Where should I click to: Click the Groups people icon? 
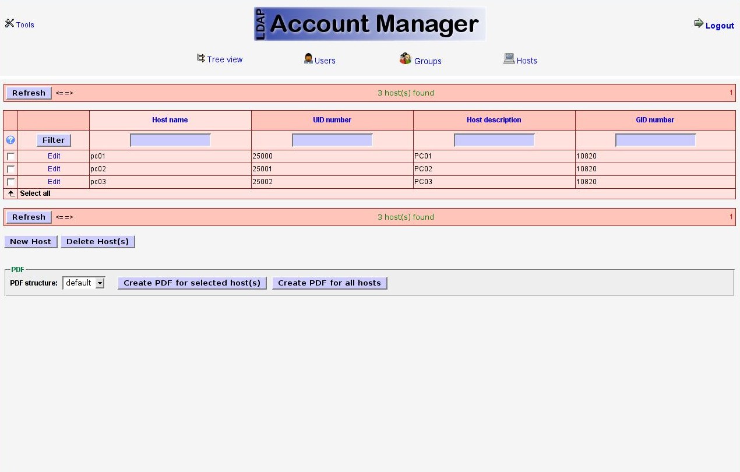(406, 58)
